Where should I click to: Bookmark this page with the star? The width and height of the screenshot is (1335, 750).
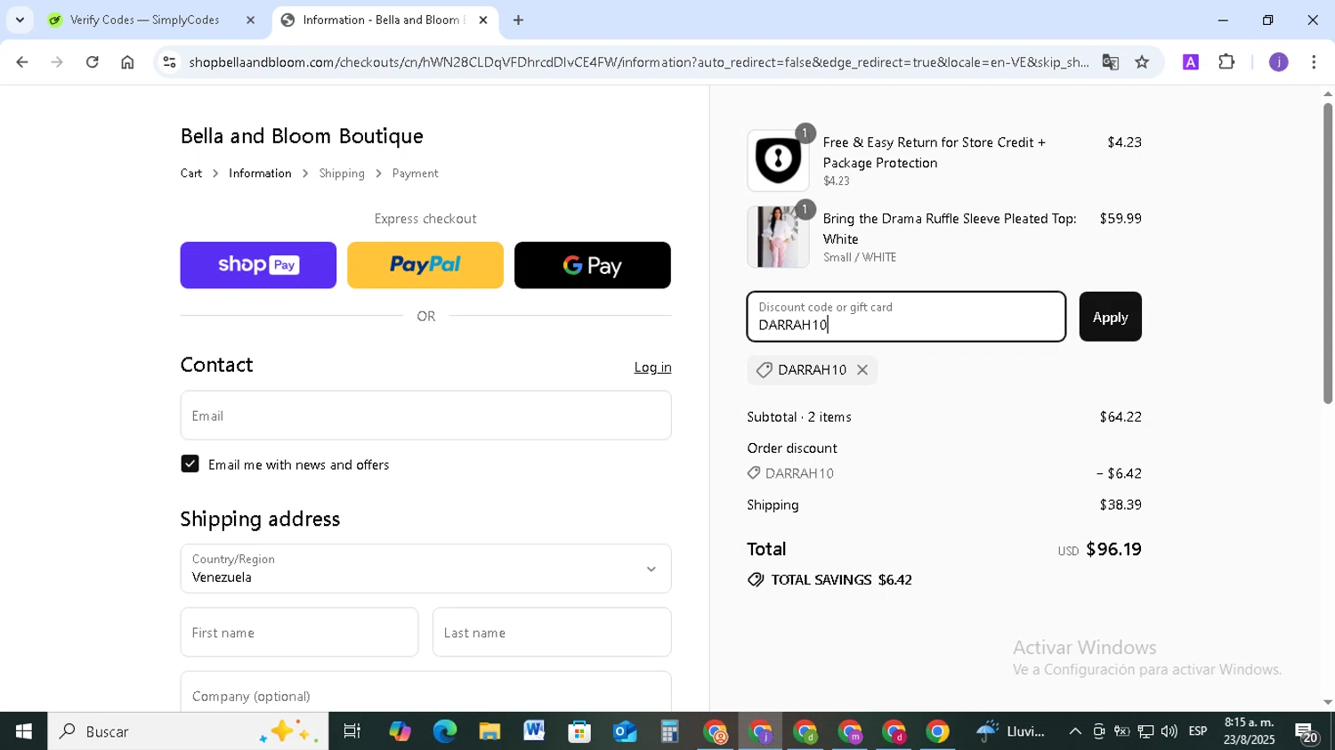(x=1142, y=62)
